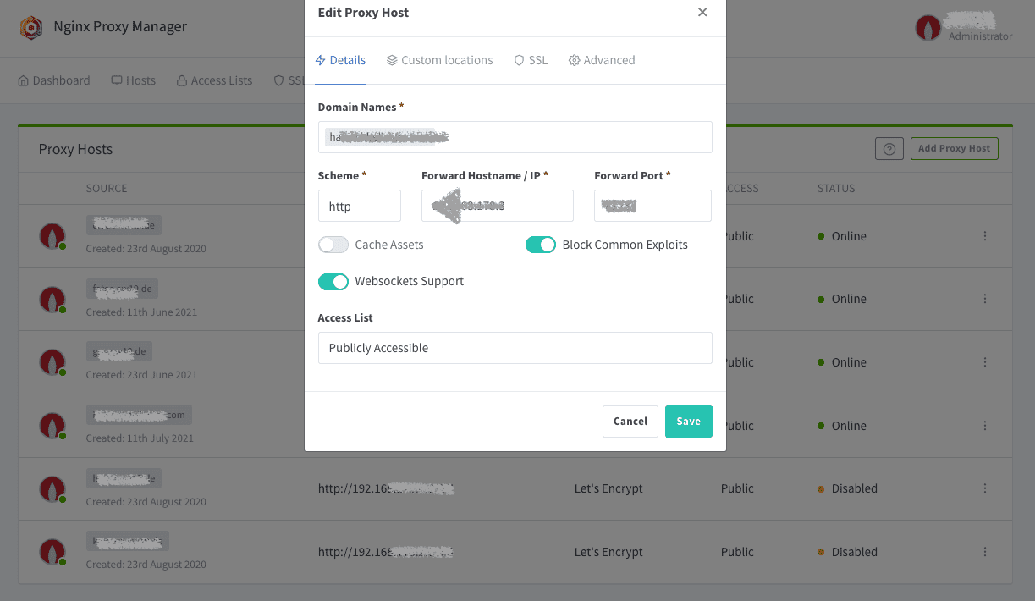
Task: Open the Scheme dropdown showing http
Action: click(x=359, y=206)
